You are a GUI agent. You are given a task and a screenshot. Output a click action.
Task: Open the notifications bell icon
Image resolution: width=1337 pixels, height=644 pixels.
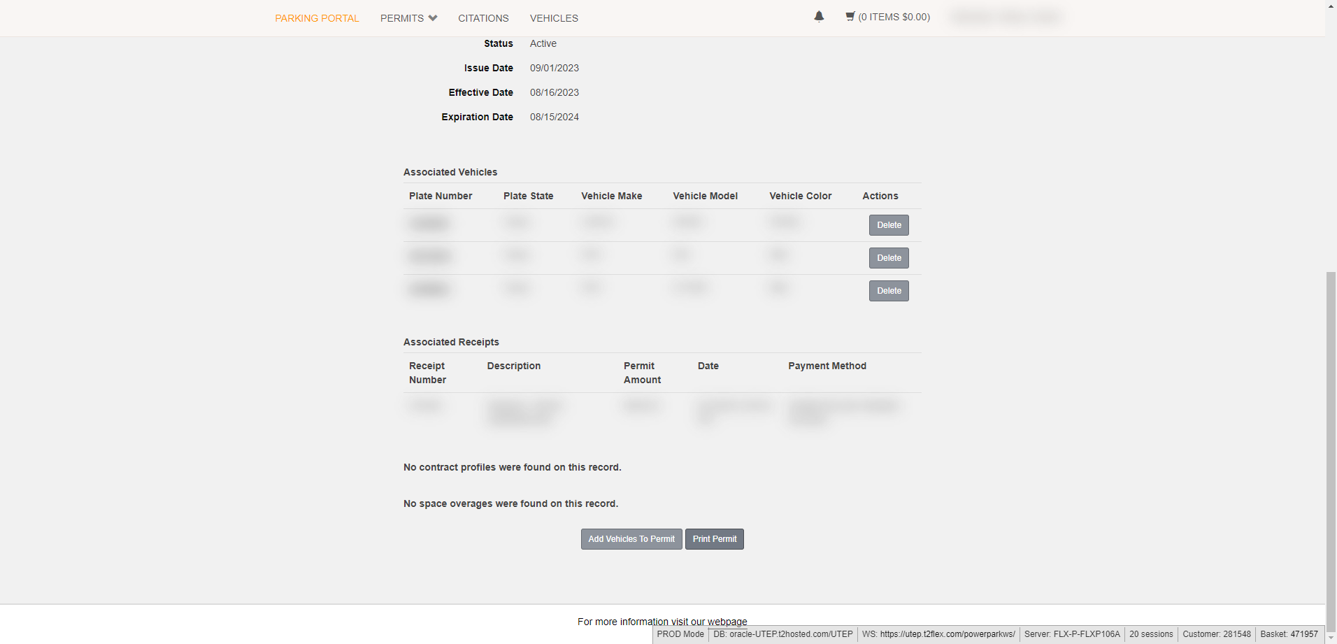(x=819, y=16)
